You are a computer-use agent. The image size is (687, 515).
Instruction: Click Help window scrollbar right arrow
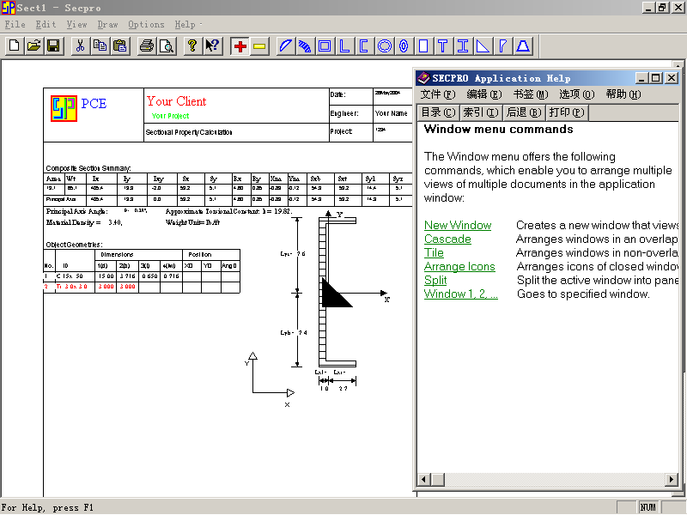(672, 480)
